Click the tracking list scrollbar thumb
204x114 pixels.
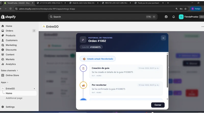pos(167,71)
